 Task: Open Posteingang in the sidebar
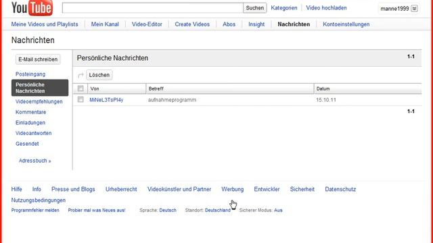pyautogui.click(x=30, y=74)
